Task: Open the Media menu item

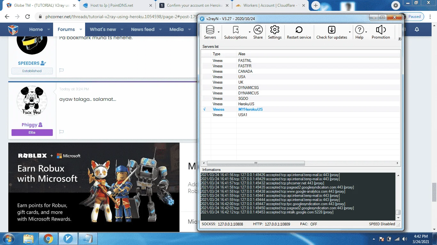Action: (177, 29)
